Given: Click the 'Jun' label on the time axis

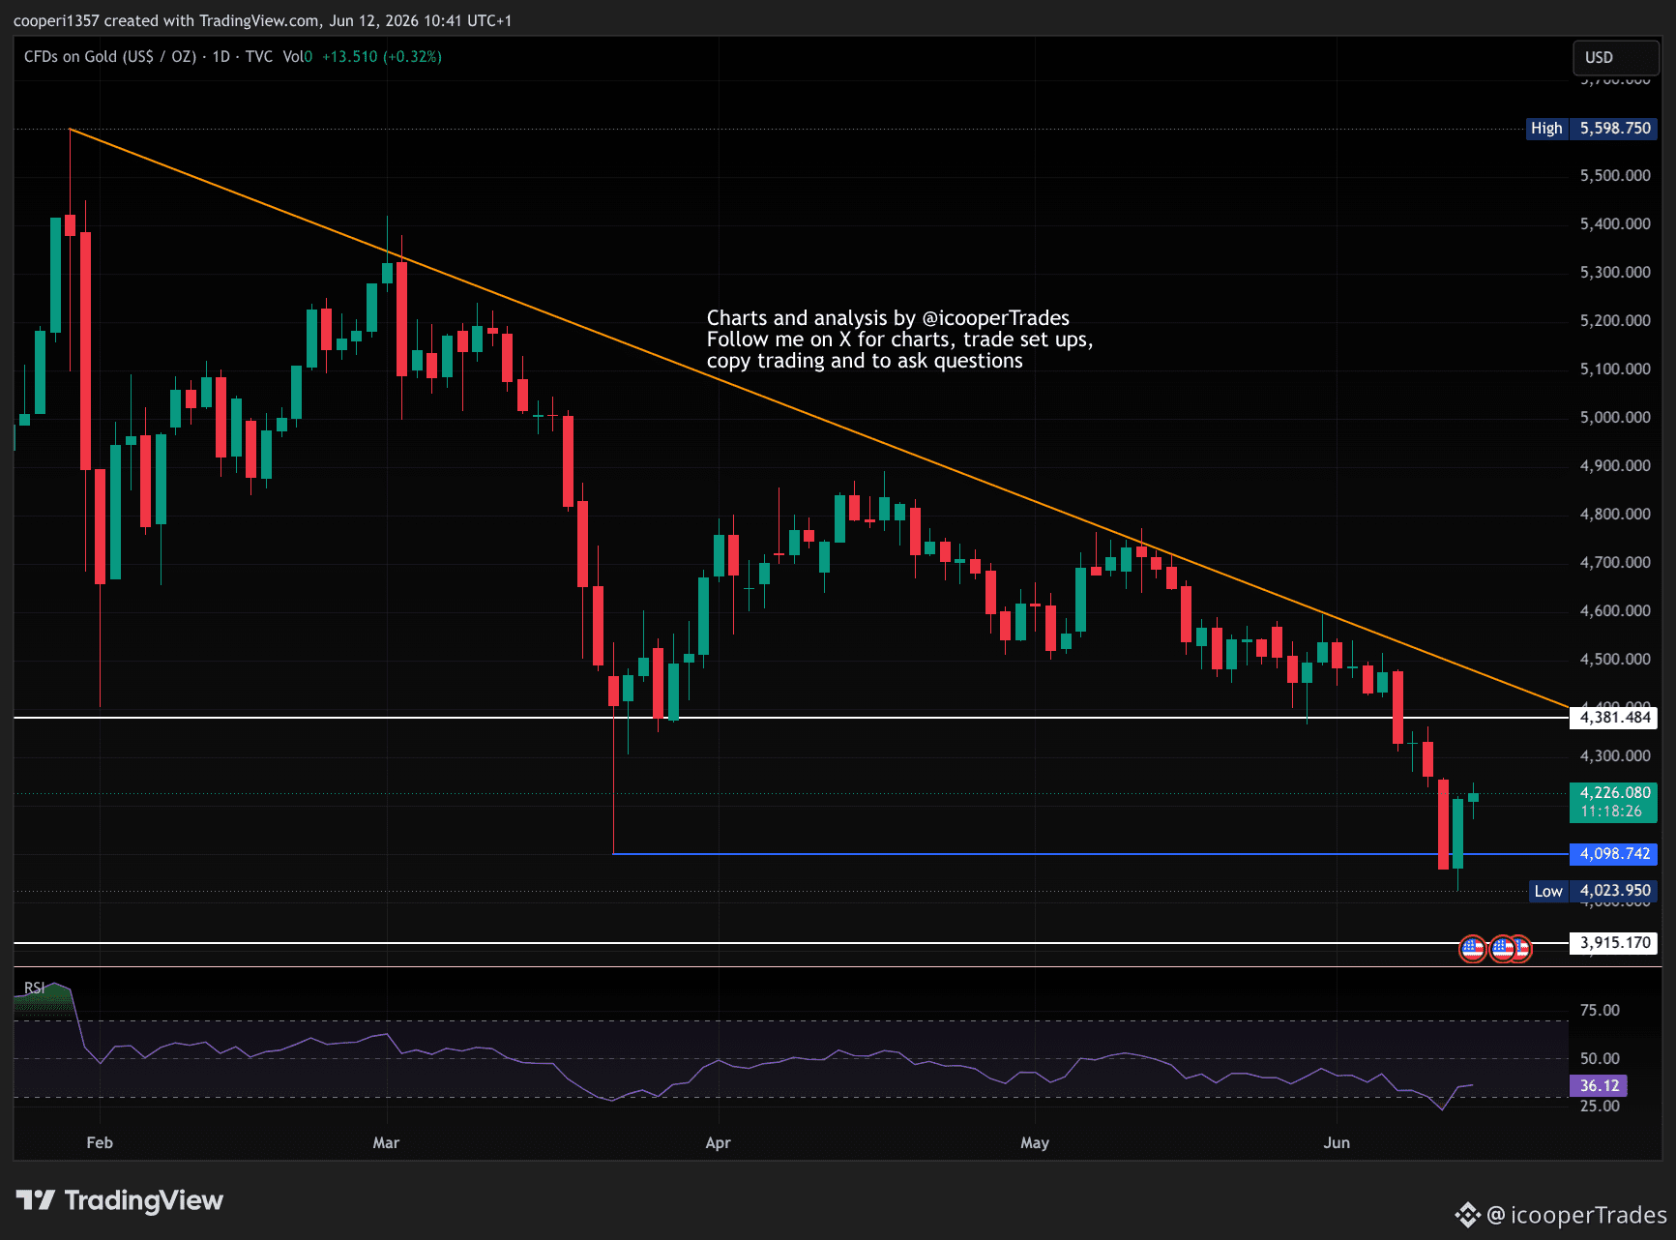Looking at the screenshot, I should (1337, 1143).
